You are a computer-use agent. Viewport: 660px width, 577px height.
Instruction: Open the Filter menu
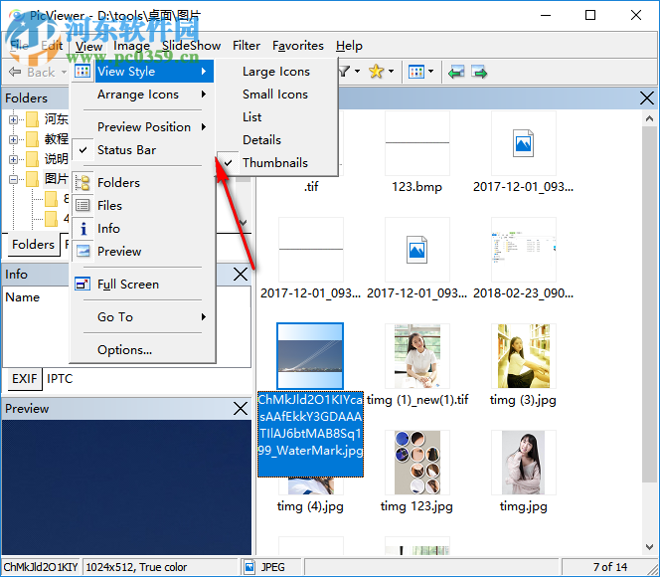[x=247, y=46]
